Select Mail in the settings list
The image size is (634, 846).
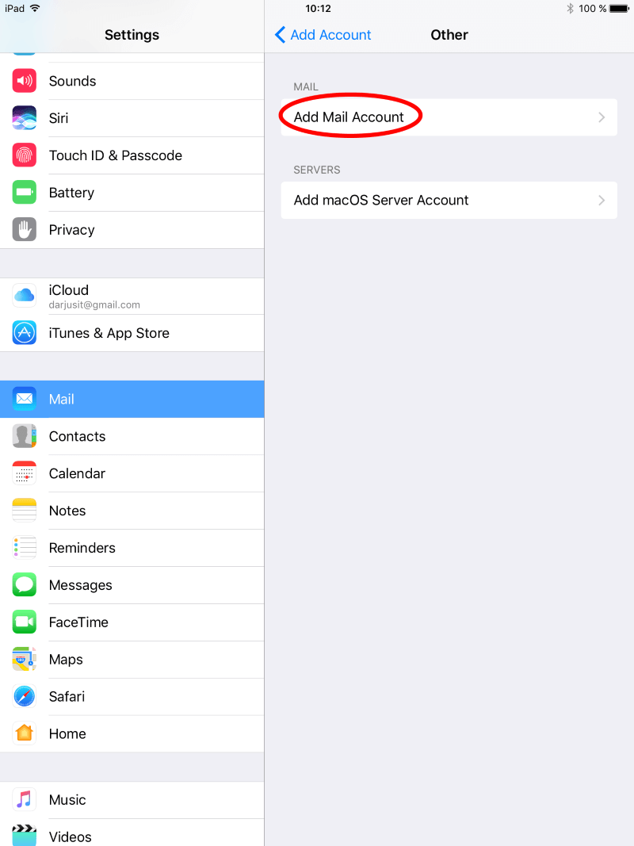[x=132, y=400]
